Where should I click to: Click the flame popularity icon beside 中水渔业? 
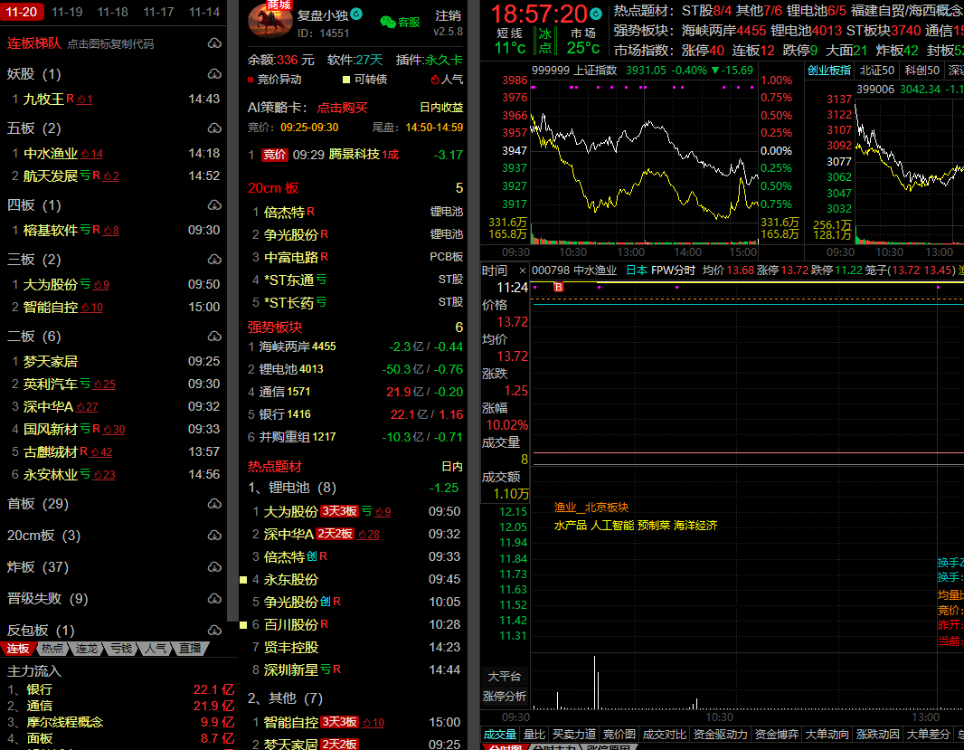point(85,154)
